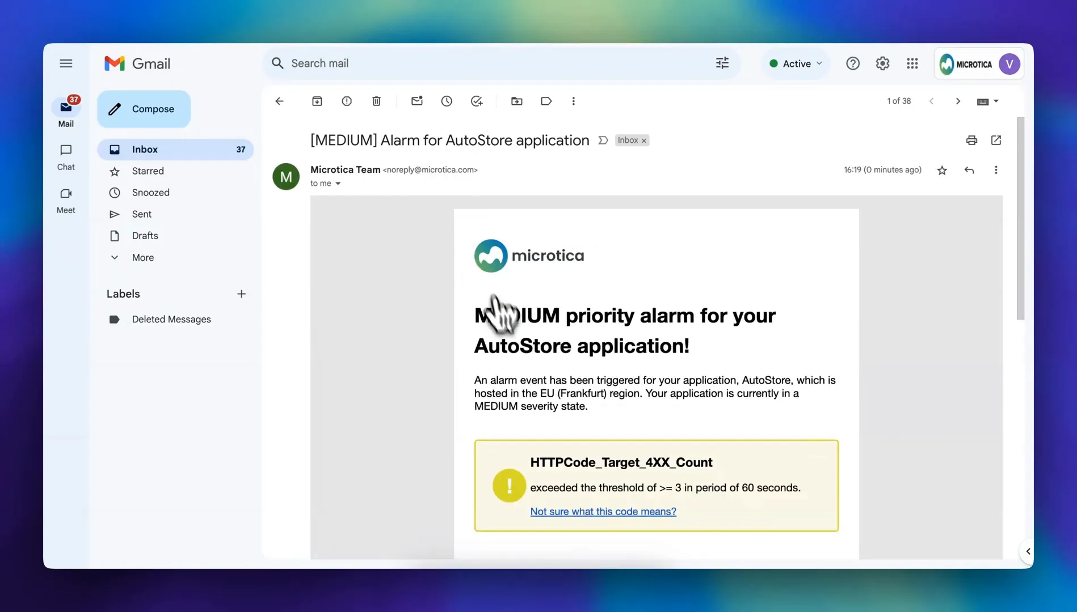Screen dimensions: 1077x612
Task: Show search options filter icon
Action: pos(722,63)
